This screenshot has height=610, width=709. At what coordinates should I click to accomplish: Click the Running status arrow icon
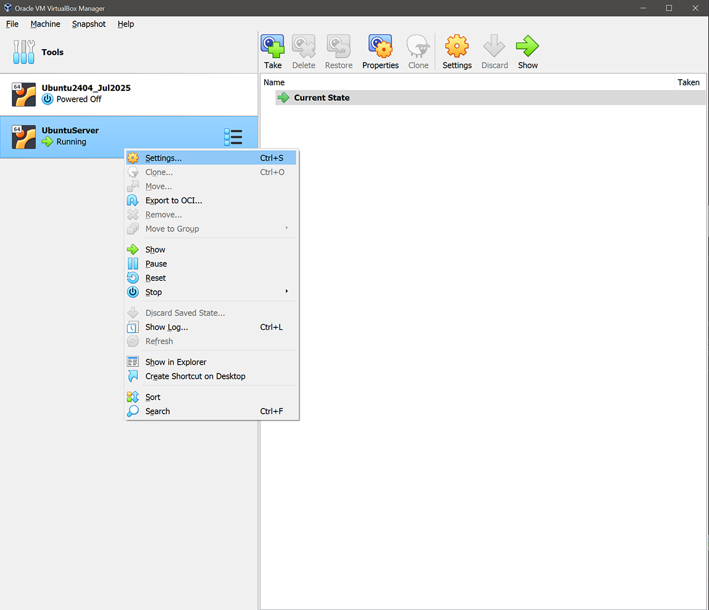coord(48,142)
